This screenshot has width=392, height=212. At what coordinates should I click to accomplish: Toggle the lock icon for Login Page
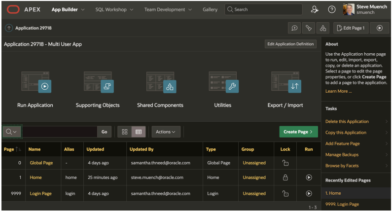(x=285, y=193)
